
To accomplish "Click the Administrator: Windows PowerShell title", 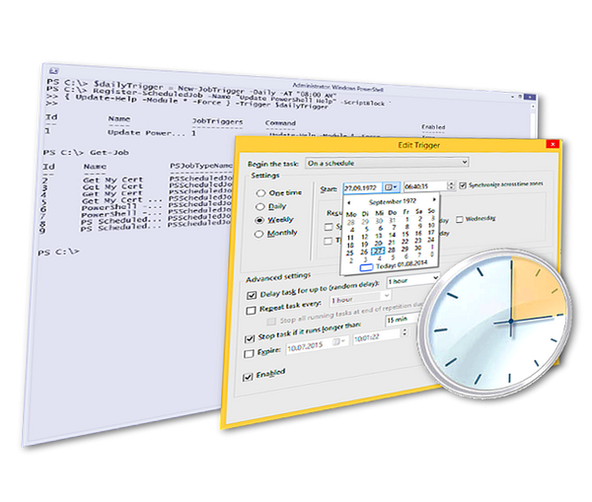I will [337, 88].
